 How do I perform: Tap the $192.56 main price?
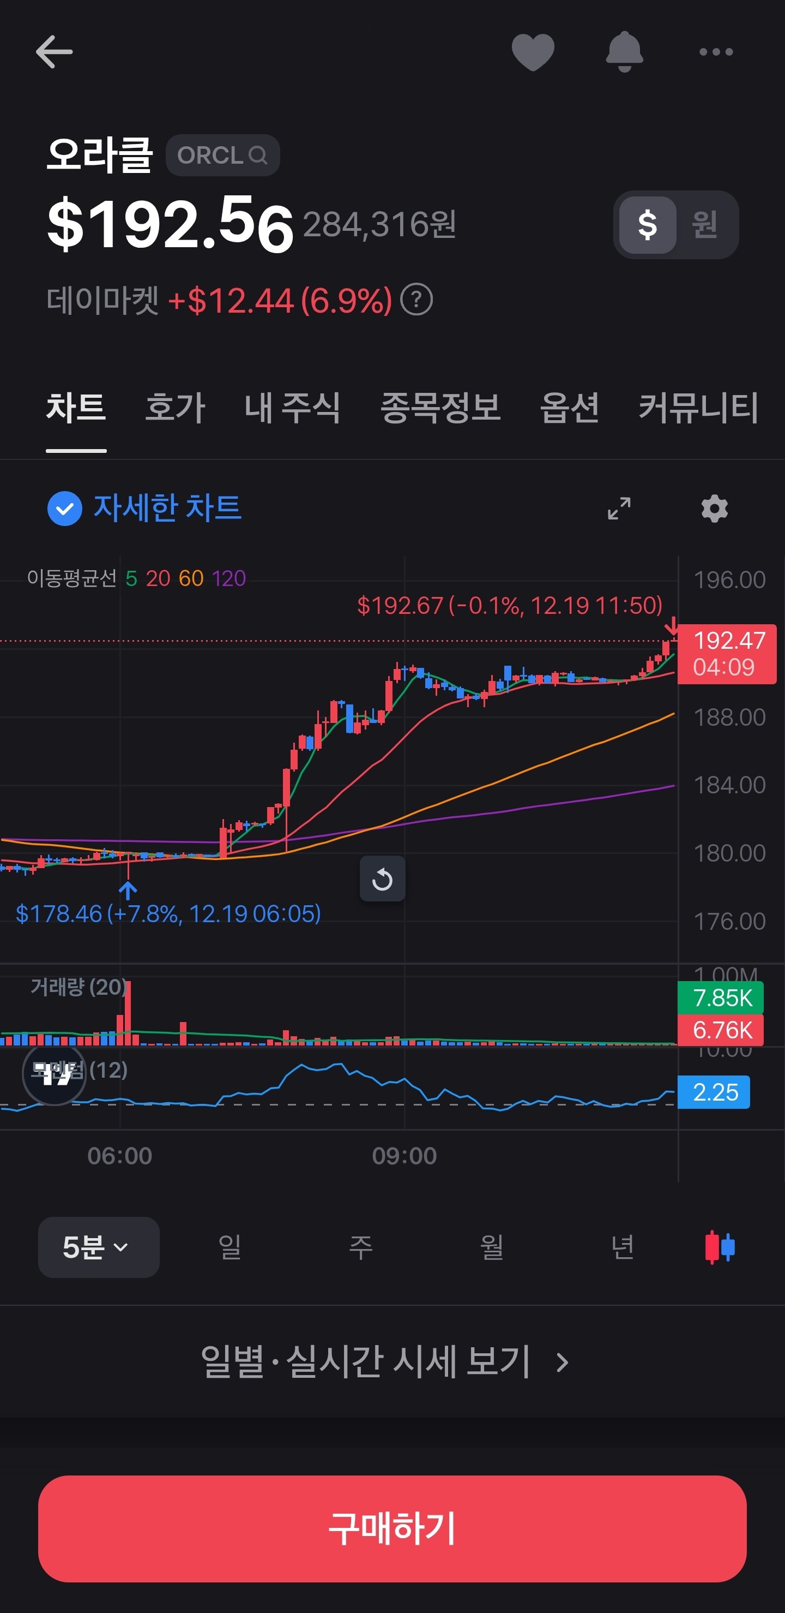(x=170, y=224)
